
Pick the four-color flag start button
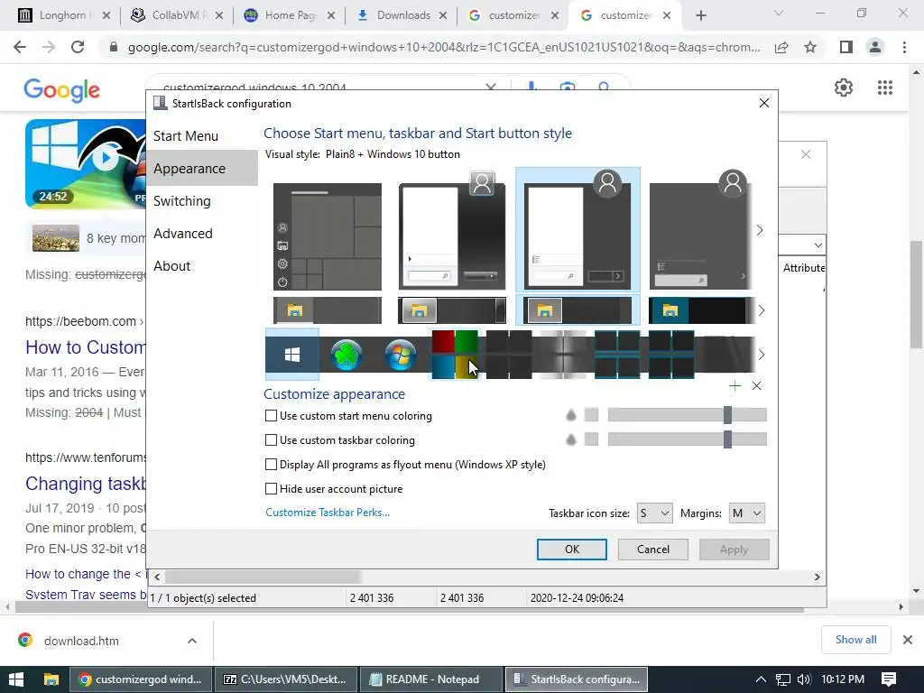(455, 354)
